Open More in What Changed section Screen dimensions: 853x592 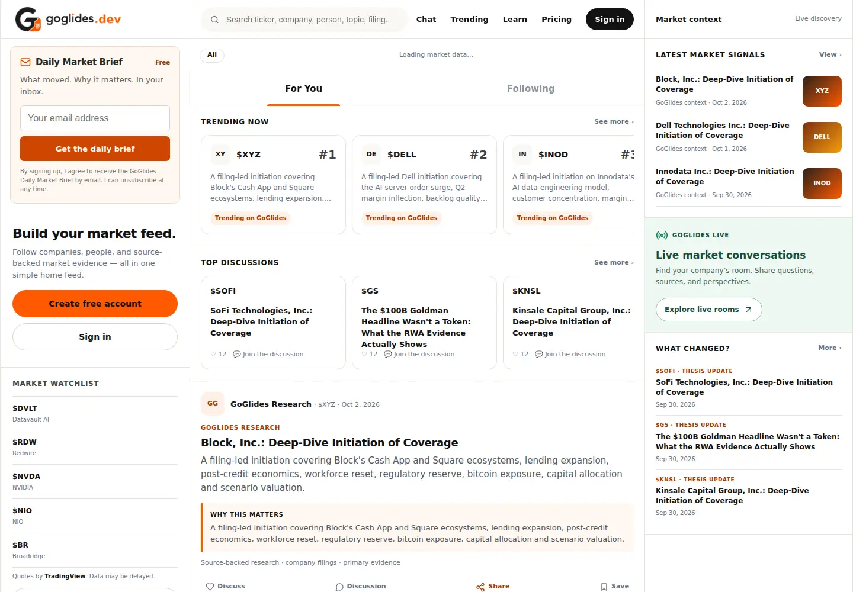(x=830, y=348)
